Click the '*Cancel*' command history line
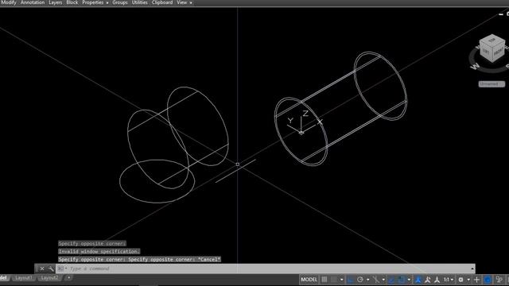 pos(140,259)
